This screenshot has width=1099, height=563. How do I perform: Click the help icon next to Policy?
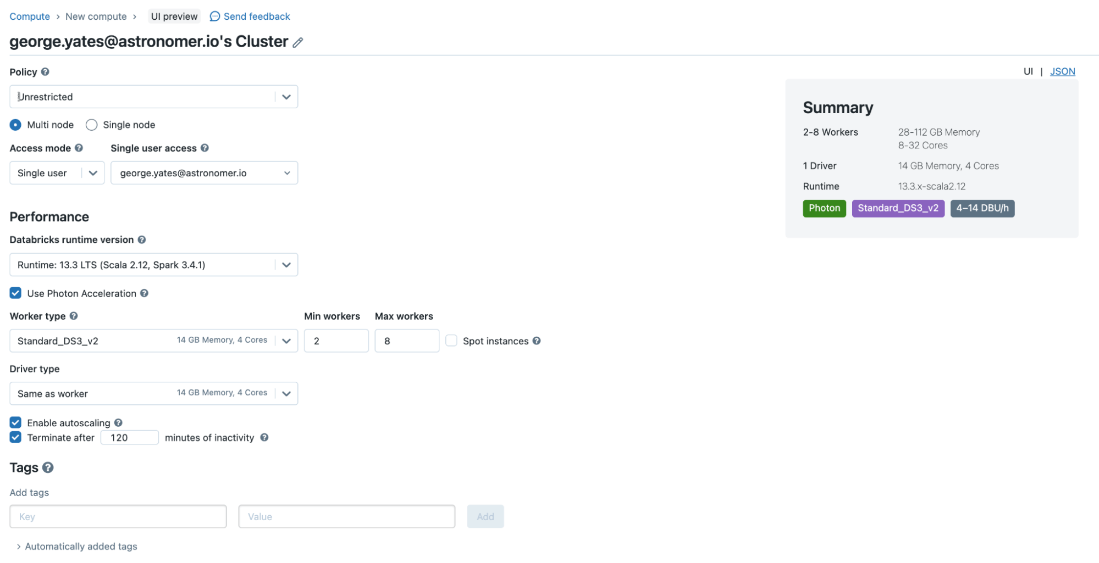45,72
